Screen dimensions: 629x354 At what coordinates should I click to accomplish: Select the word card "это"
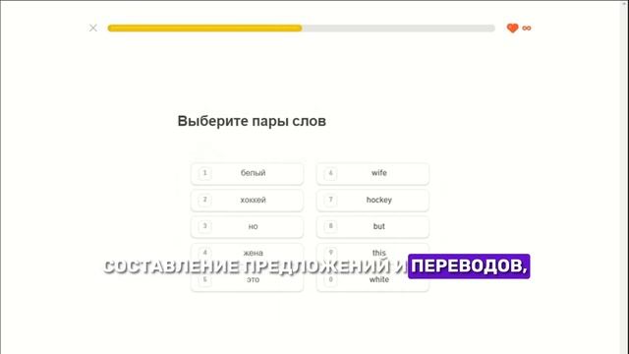pos(247,279)
